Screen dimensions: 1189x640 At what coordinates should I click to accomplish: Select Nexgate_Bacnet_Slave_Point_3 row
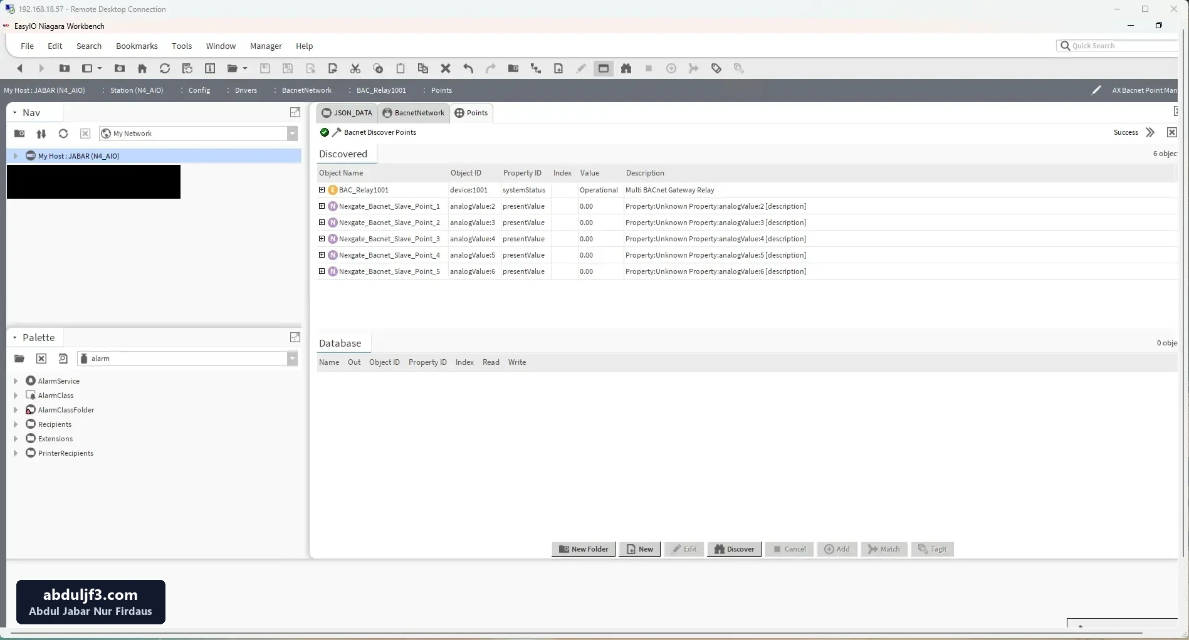tap(746, 239)
